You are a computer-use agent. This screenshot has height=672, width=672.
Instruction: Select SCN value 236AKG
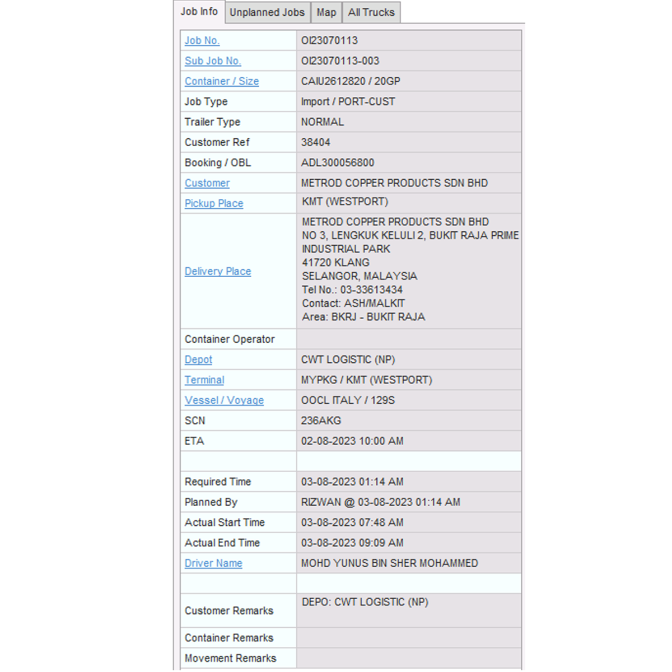tap(321, 421)
